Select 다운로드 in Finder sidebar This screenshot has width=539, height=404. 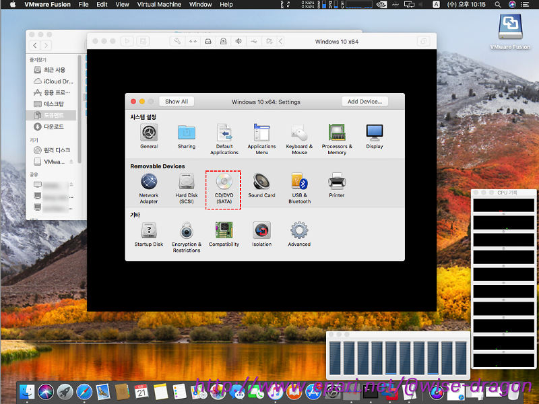point(51,127)
